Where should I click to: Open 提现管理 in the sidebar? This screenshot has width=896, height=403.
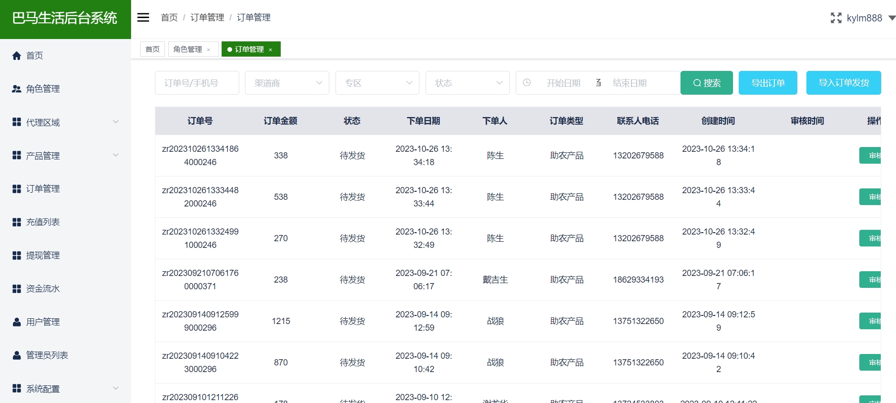point(65,256)
